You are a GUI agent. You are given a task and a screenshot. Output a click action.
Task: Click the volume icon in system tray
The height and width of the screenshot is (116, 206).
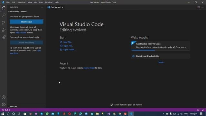coord(182,114)
